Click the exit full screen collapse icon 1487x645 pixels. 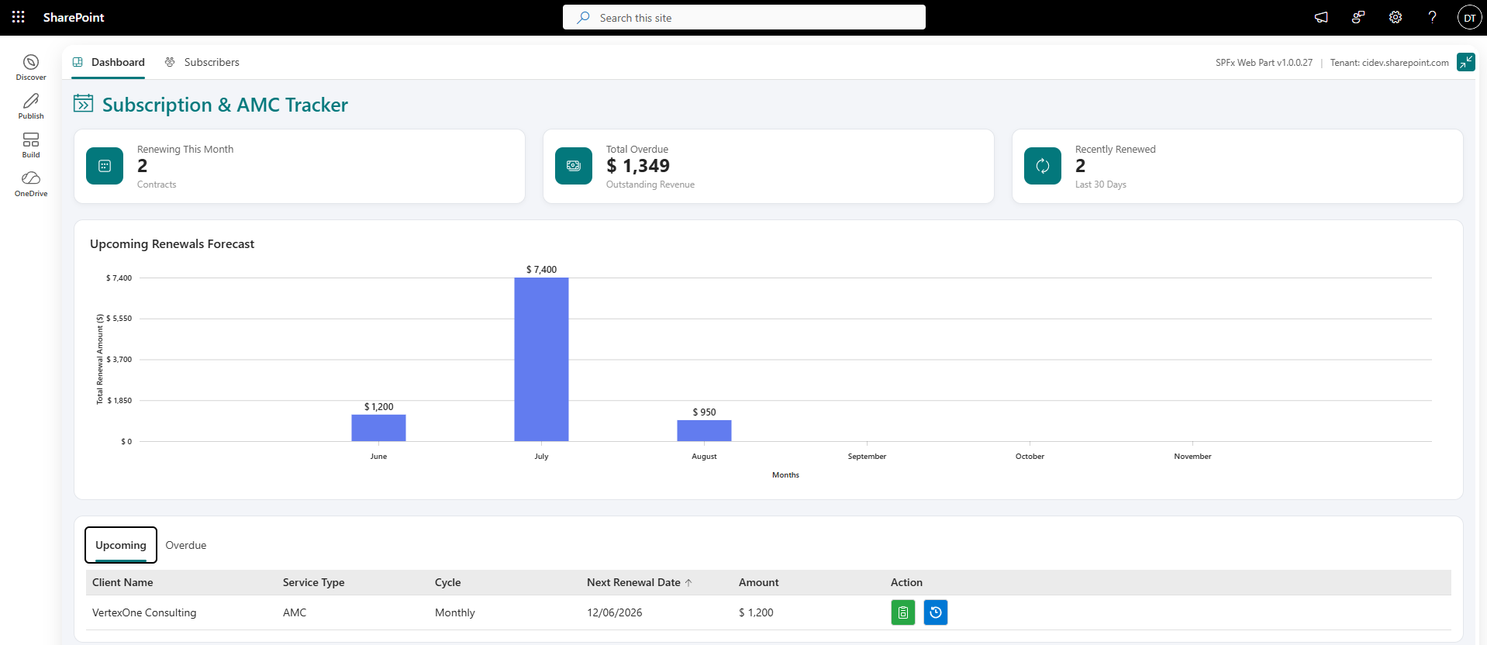point(1465,62)
